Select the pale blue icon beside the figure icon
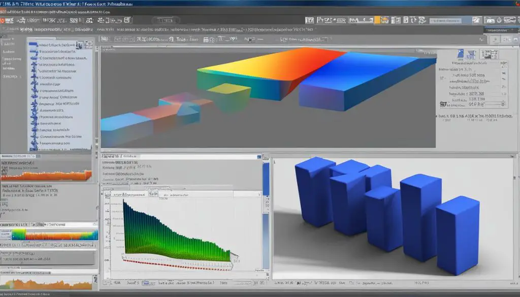The image size is (520, 297). pyautogui.click(x=471, y=54)
